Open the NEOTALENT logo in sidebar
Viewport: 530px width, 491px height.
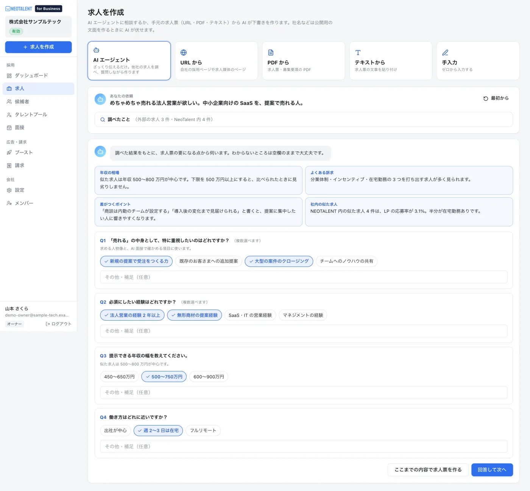19,9
